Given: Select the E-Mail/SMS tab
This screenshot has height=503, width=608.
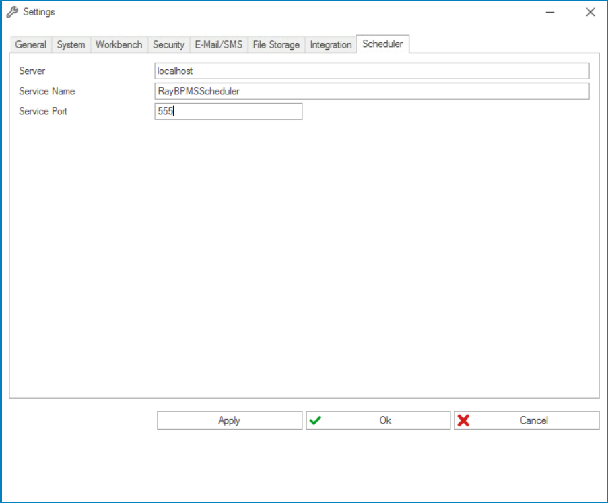Looking at the screenshot, I should tap(219, 44).
